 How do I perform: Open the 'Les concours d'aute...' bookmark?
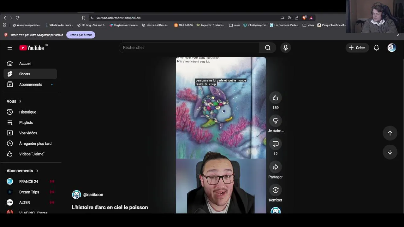(284, 25)
